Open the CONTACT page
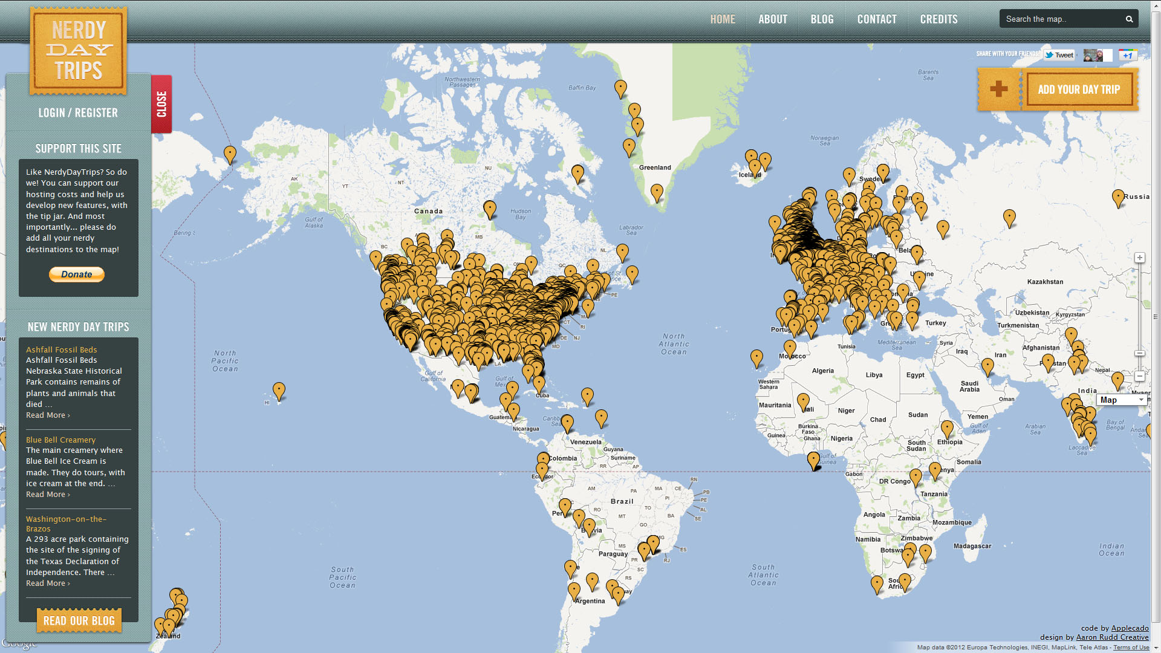 (x=877, y=19)
